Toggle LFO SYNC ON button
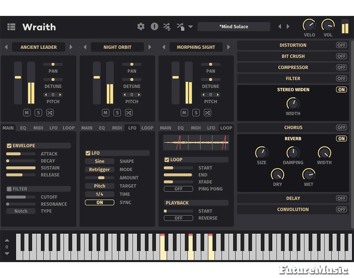Screen dimensions: 354x278 pyautogui.click(x=100, y=203)
